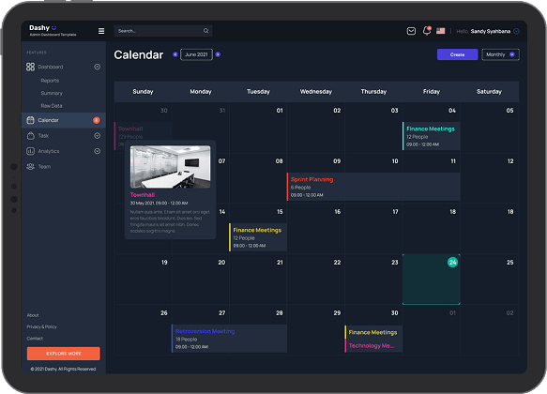Click the search magnifier icon

point(206,31)
